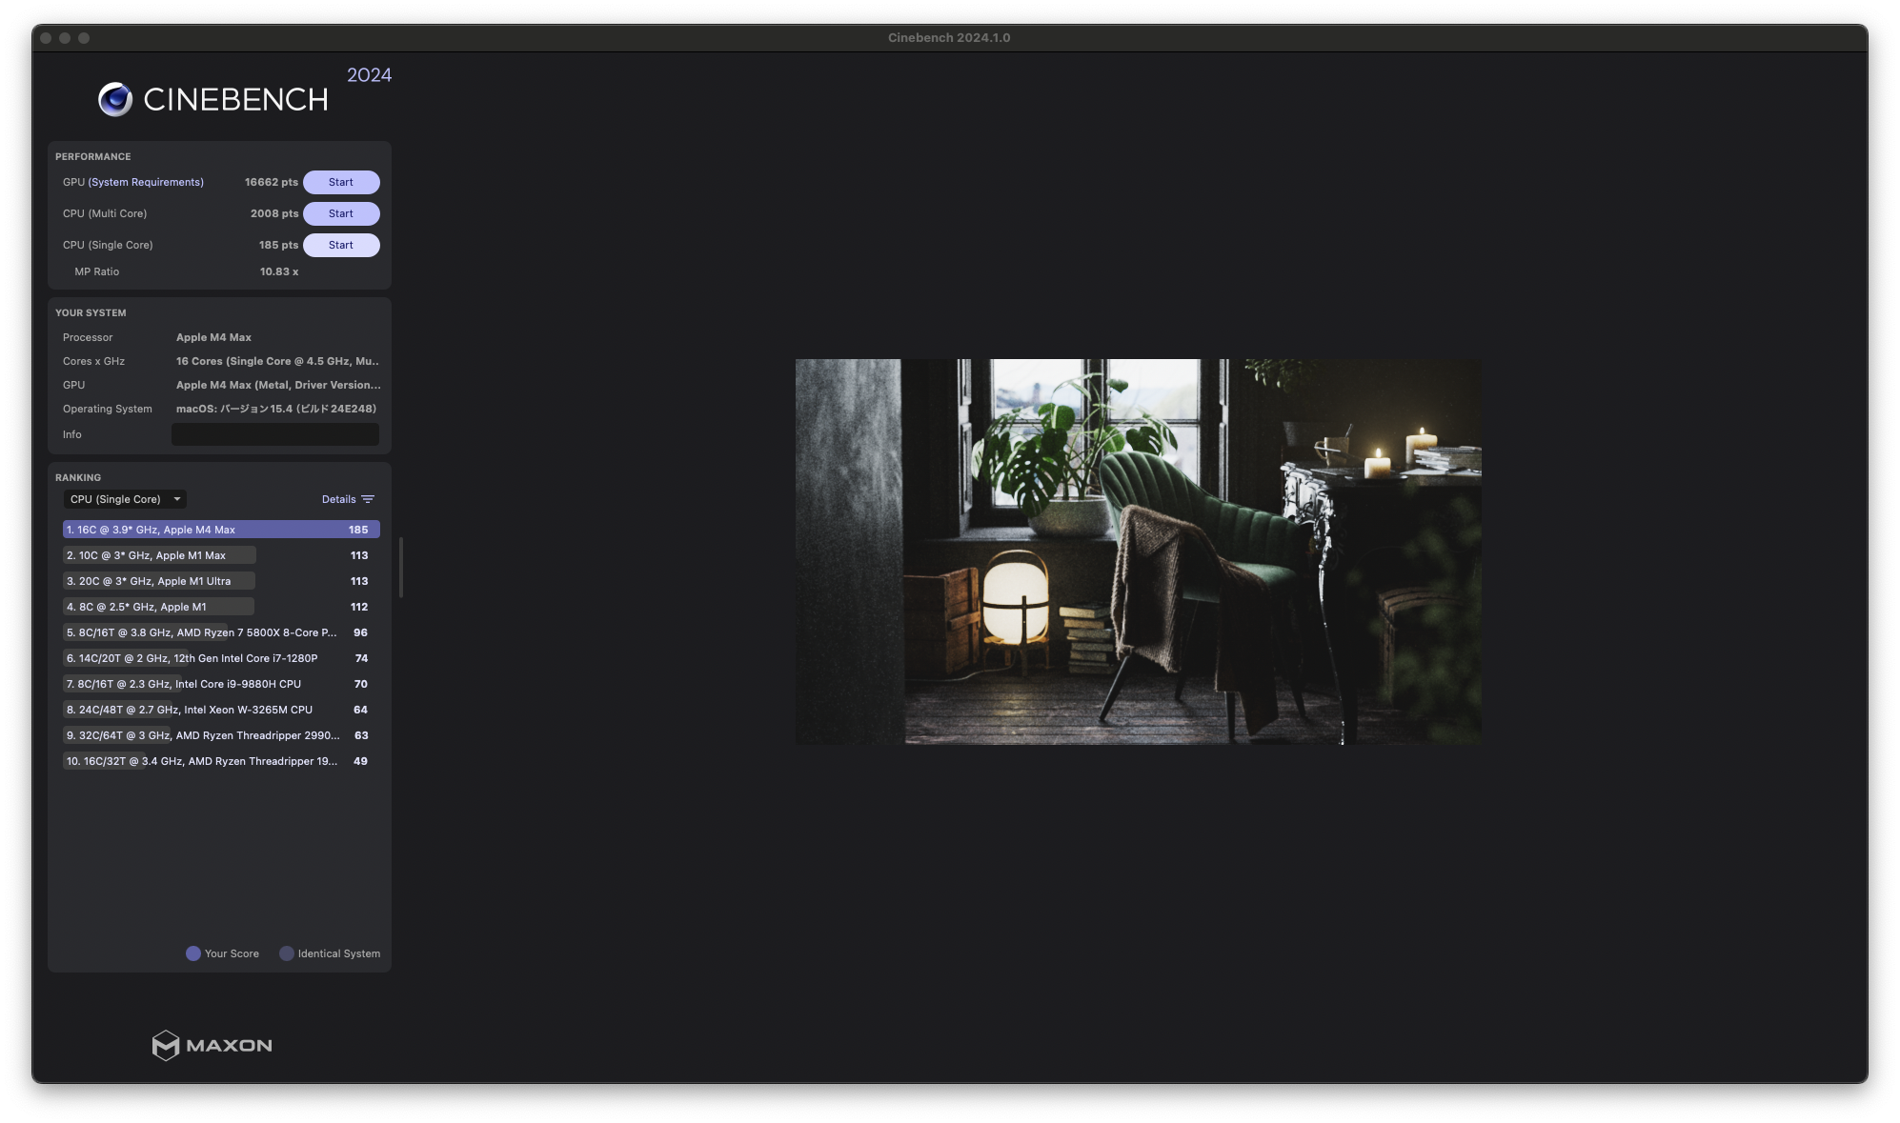Click the ranking dropdown arrow
The image size is (1900, 1123).
point(177,499)
